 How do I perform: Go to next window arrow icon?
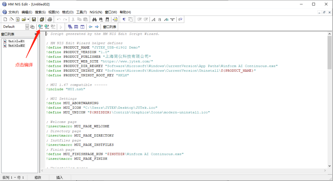[x=97, y=27]
